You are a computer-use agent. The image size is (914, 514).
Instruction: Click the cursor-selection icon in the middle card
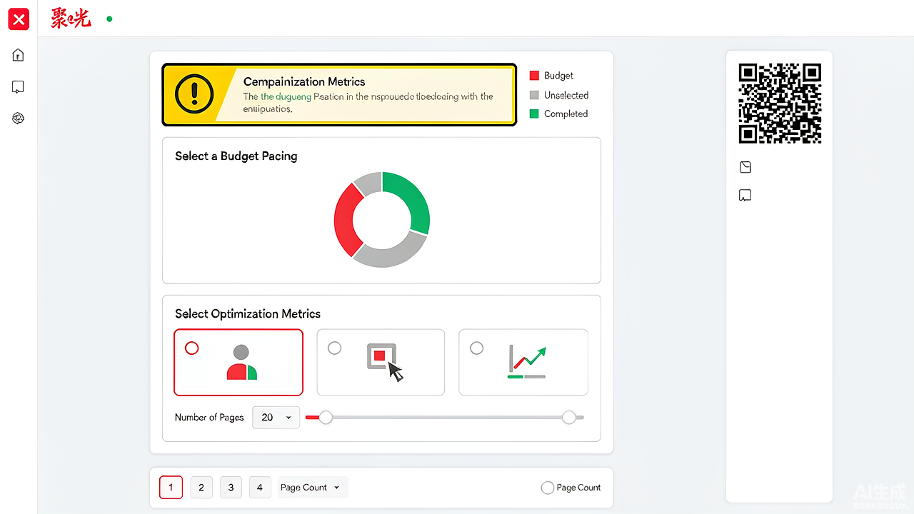pos(385,363)
